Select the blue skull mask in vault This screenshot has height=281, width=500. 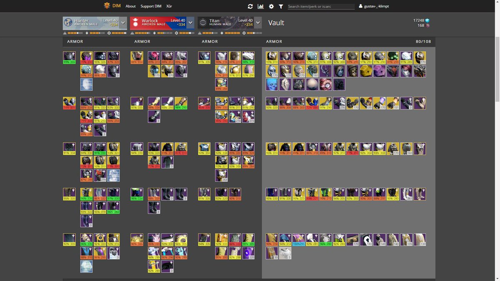(x=272, y=85)
